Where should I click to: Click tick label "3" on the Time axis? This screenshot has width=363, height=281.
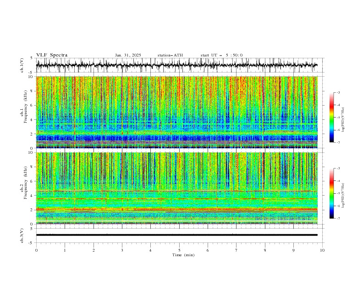click(122, 250)
